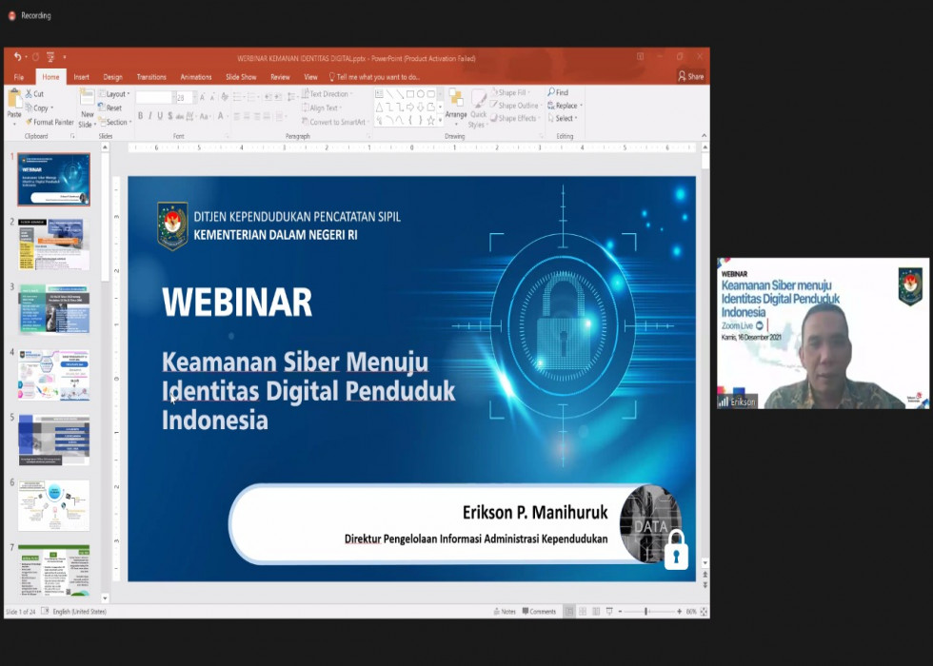933x666 pixels.
Task: Click the Format Painter tool
Action: click(x=50, y=122)
